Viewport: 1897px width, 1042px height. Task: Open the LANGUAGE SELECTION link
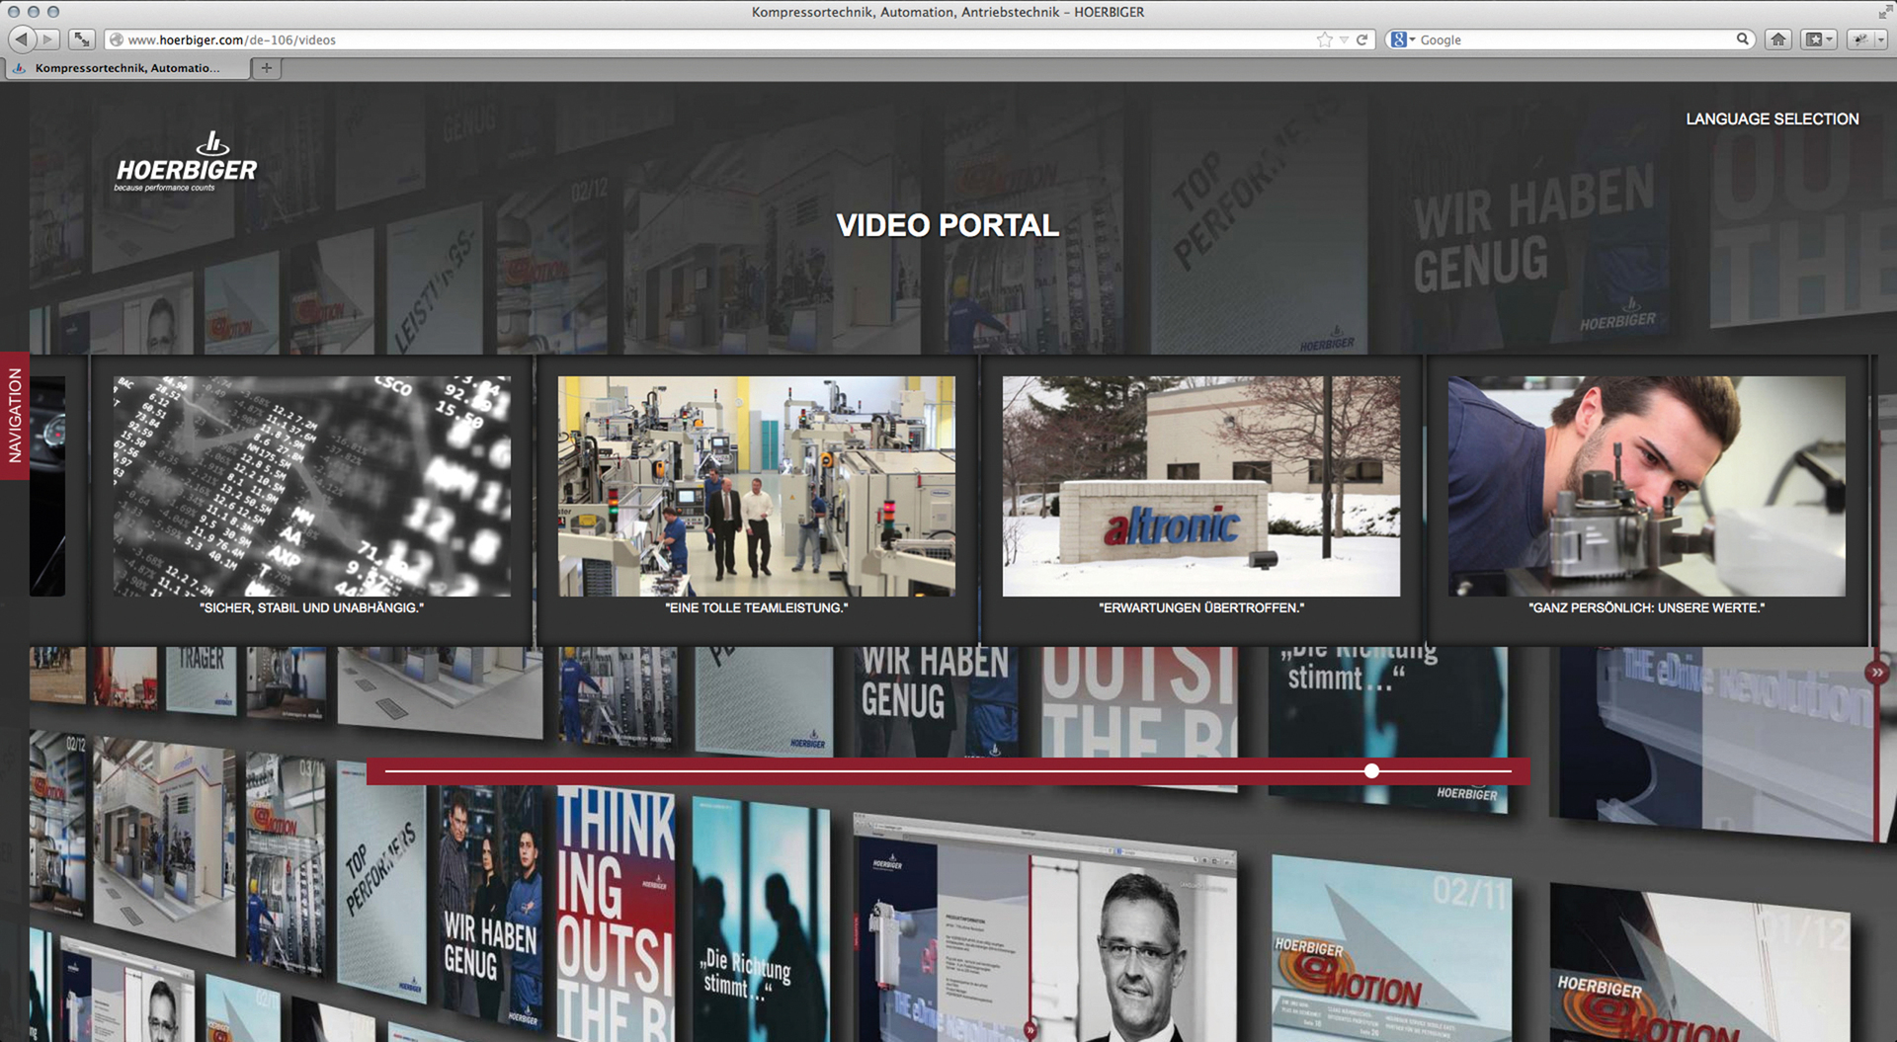pos(1772,119)
